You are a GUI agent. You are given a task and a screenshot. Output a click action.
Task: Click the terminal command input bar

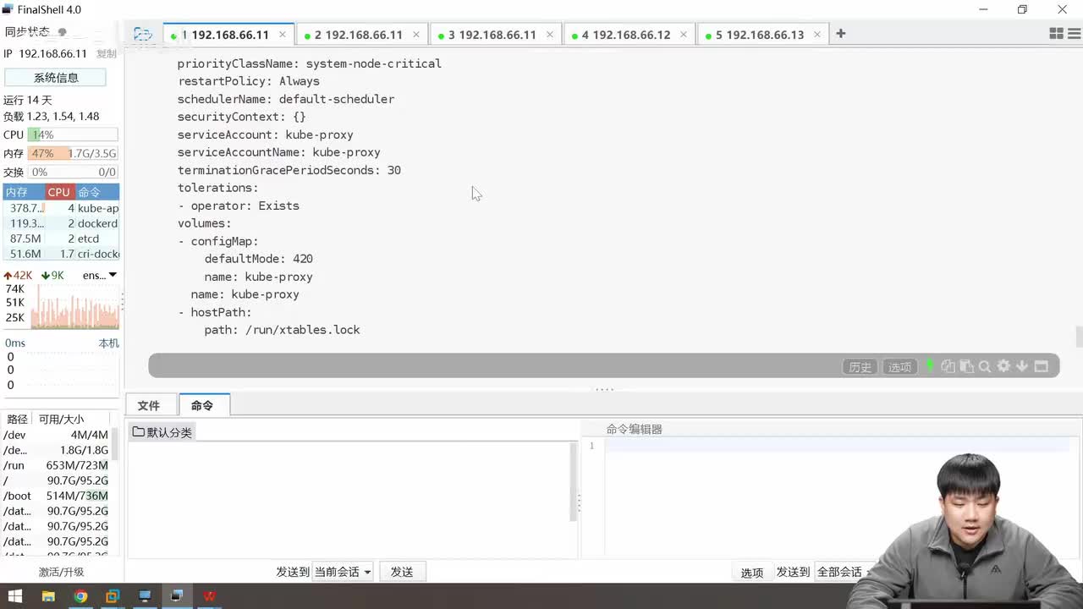495,366
